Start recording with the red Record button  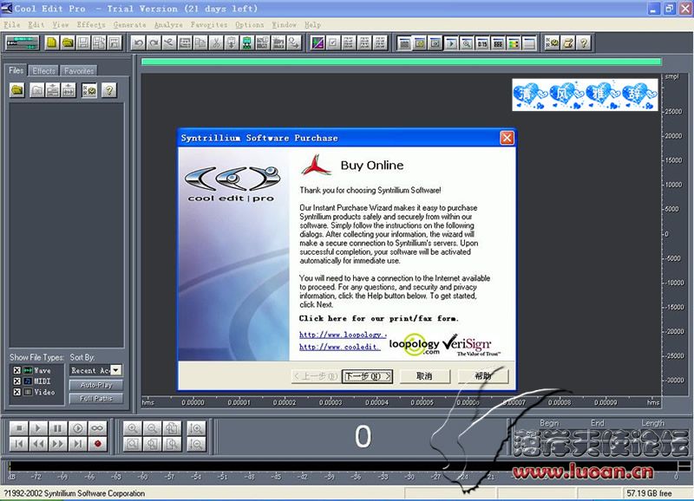pyautogui.click(x=97, y=444)
